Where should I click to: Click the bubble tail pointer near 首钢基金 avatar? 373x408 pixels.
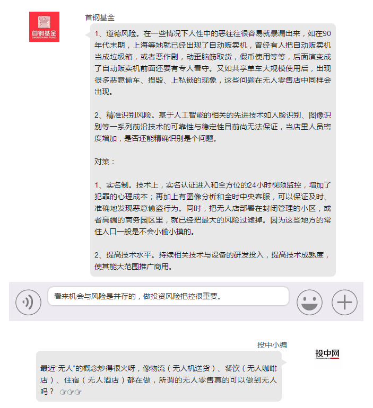[88, 35]
